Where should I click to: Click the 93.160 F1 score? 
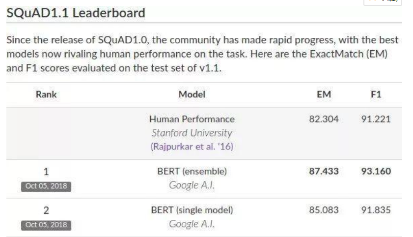pyautogui.click(x=376, y=171)
